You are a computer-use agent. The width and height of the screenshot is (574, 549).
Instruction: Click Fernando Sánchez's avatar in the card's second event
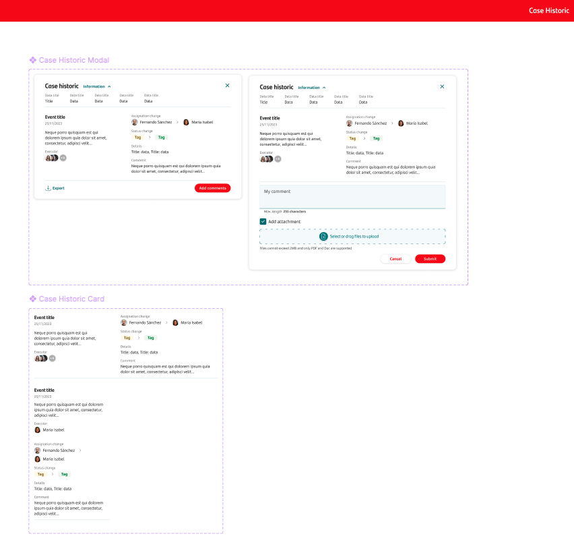(37, 451)
